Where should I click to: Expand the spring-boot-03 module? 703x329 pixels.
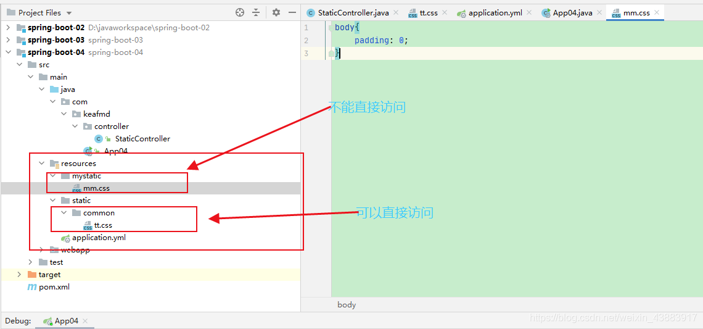pyautogui.click(x=8, y=40)
